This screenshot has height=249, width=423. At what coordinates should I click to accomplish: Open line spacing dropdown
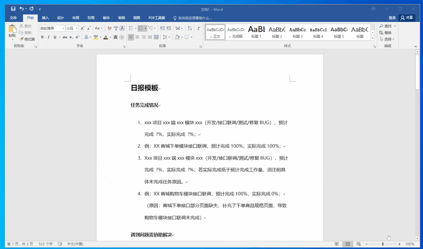click(166, 37)
